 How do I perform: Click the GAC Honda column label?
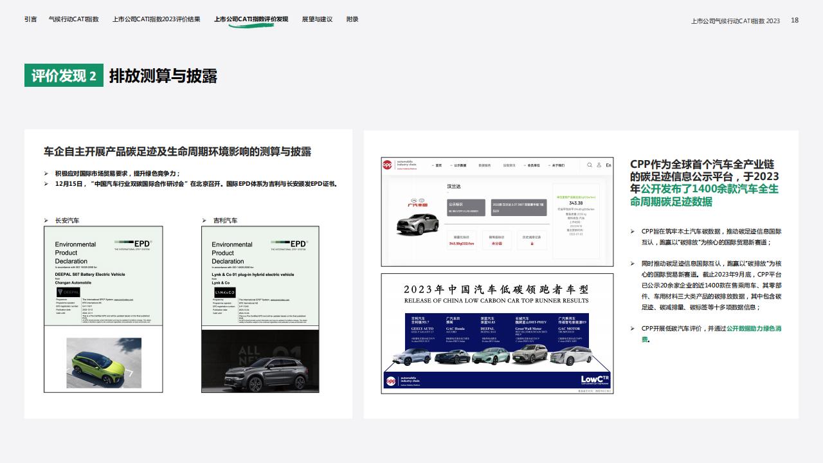coord(455,329)
